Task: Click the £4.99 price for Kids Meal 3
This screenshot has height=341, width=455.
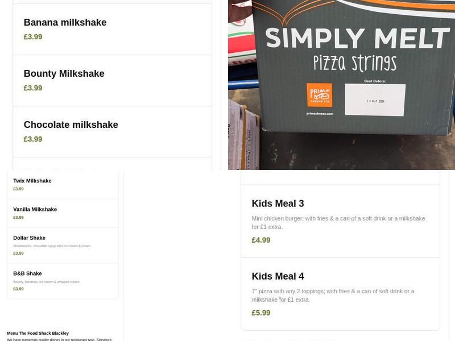Action: coord(261,240)
